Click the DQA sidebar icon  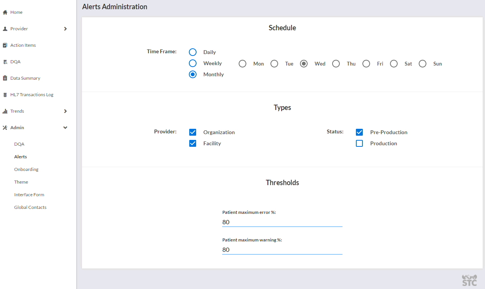point(5,62)
